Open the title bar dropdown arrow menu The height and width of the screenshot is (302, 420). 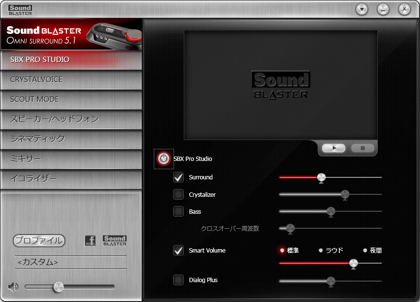(x=362, y=9)
